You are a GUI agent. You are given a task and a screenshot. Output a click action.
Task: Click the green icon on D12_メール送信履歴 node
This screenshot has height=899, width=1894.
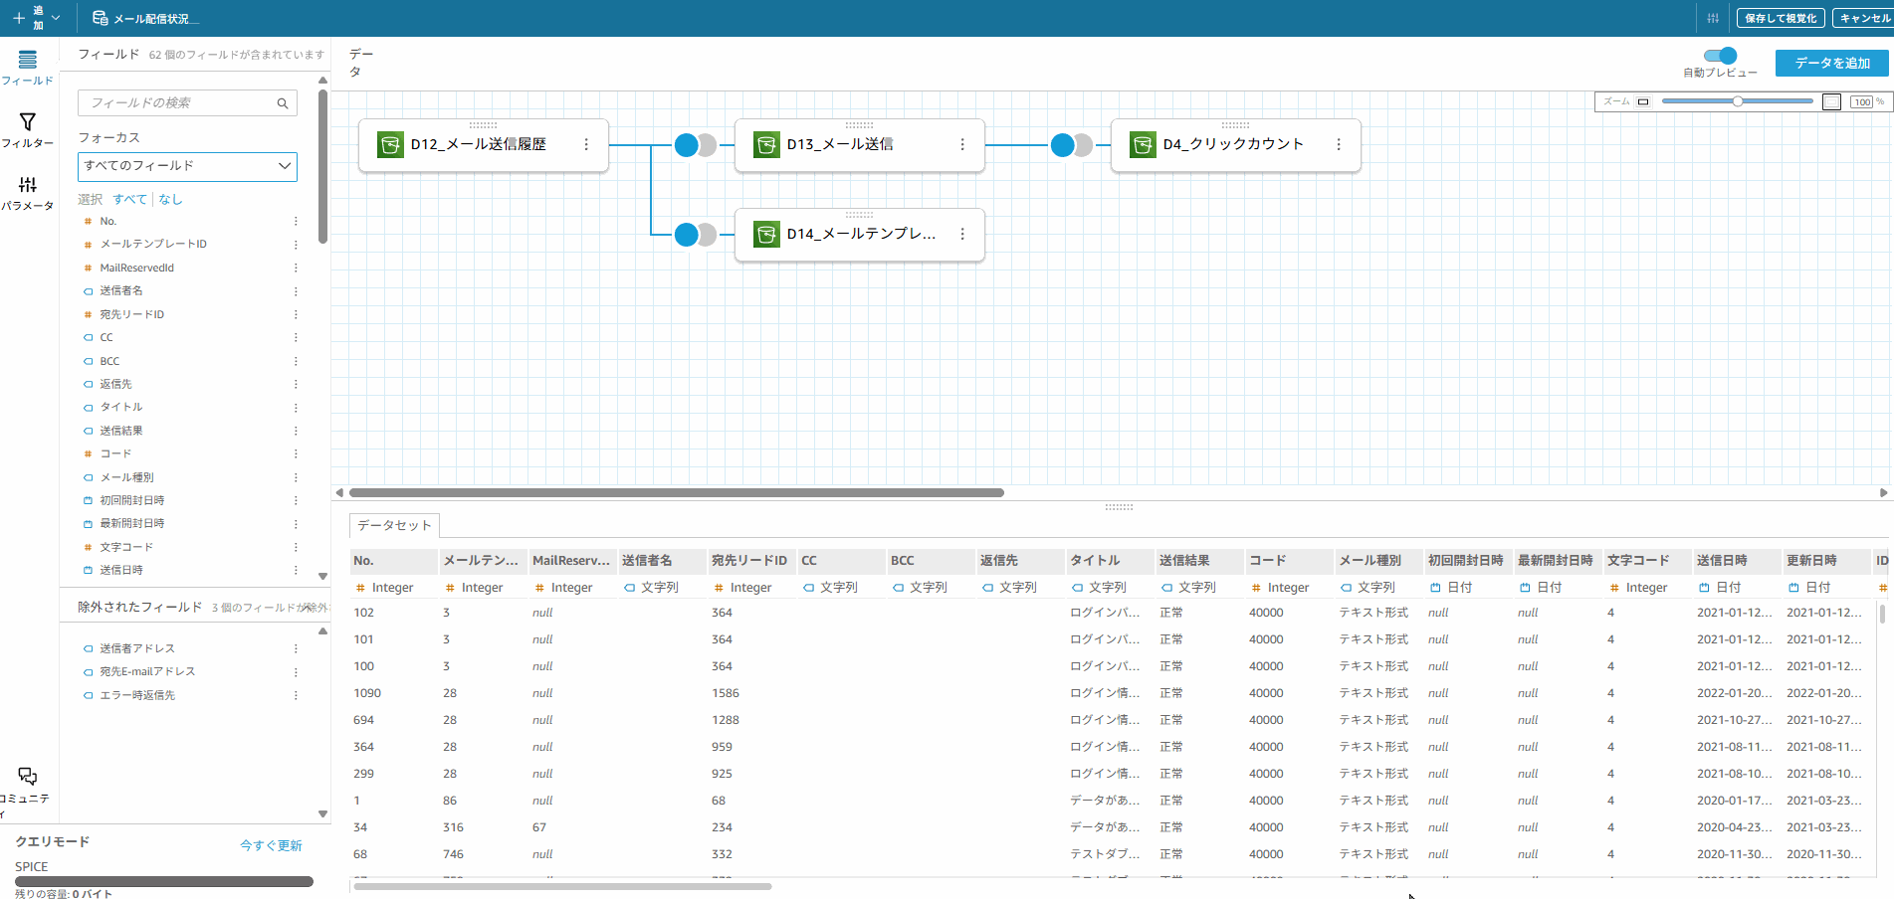(x=390, y=144)
